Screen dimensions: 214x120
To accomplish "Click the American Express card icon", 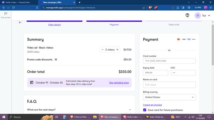I will [189, 39].
